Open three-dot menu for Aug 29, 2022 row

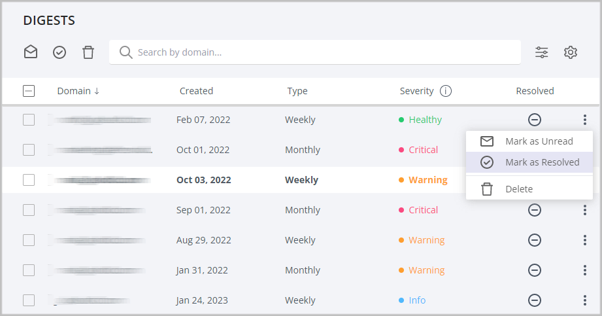point(585,240)
